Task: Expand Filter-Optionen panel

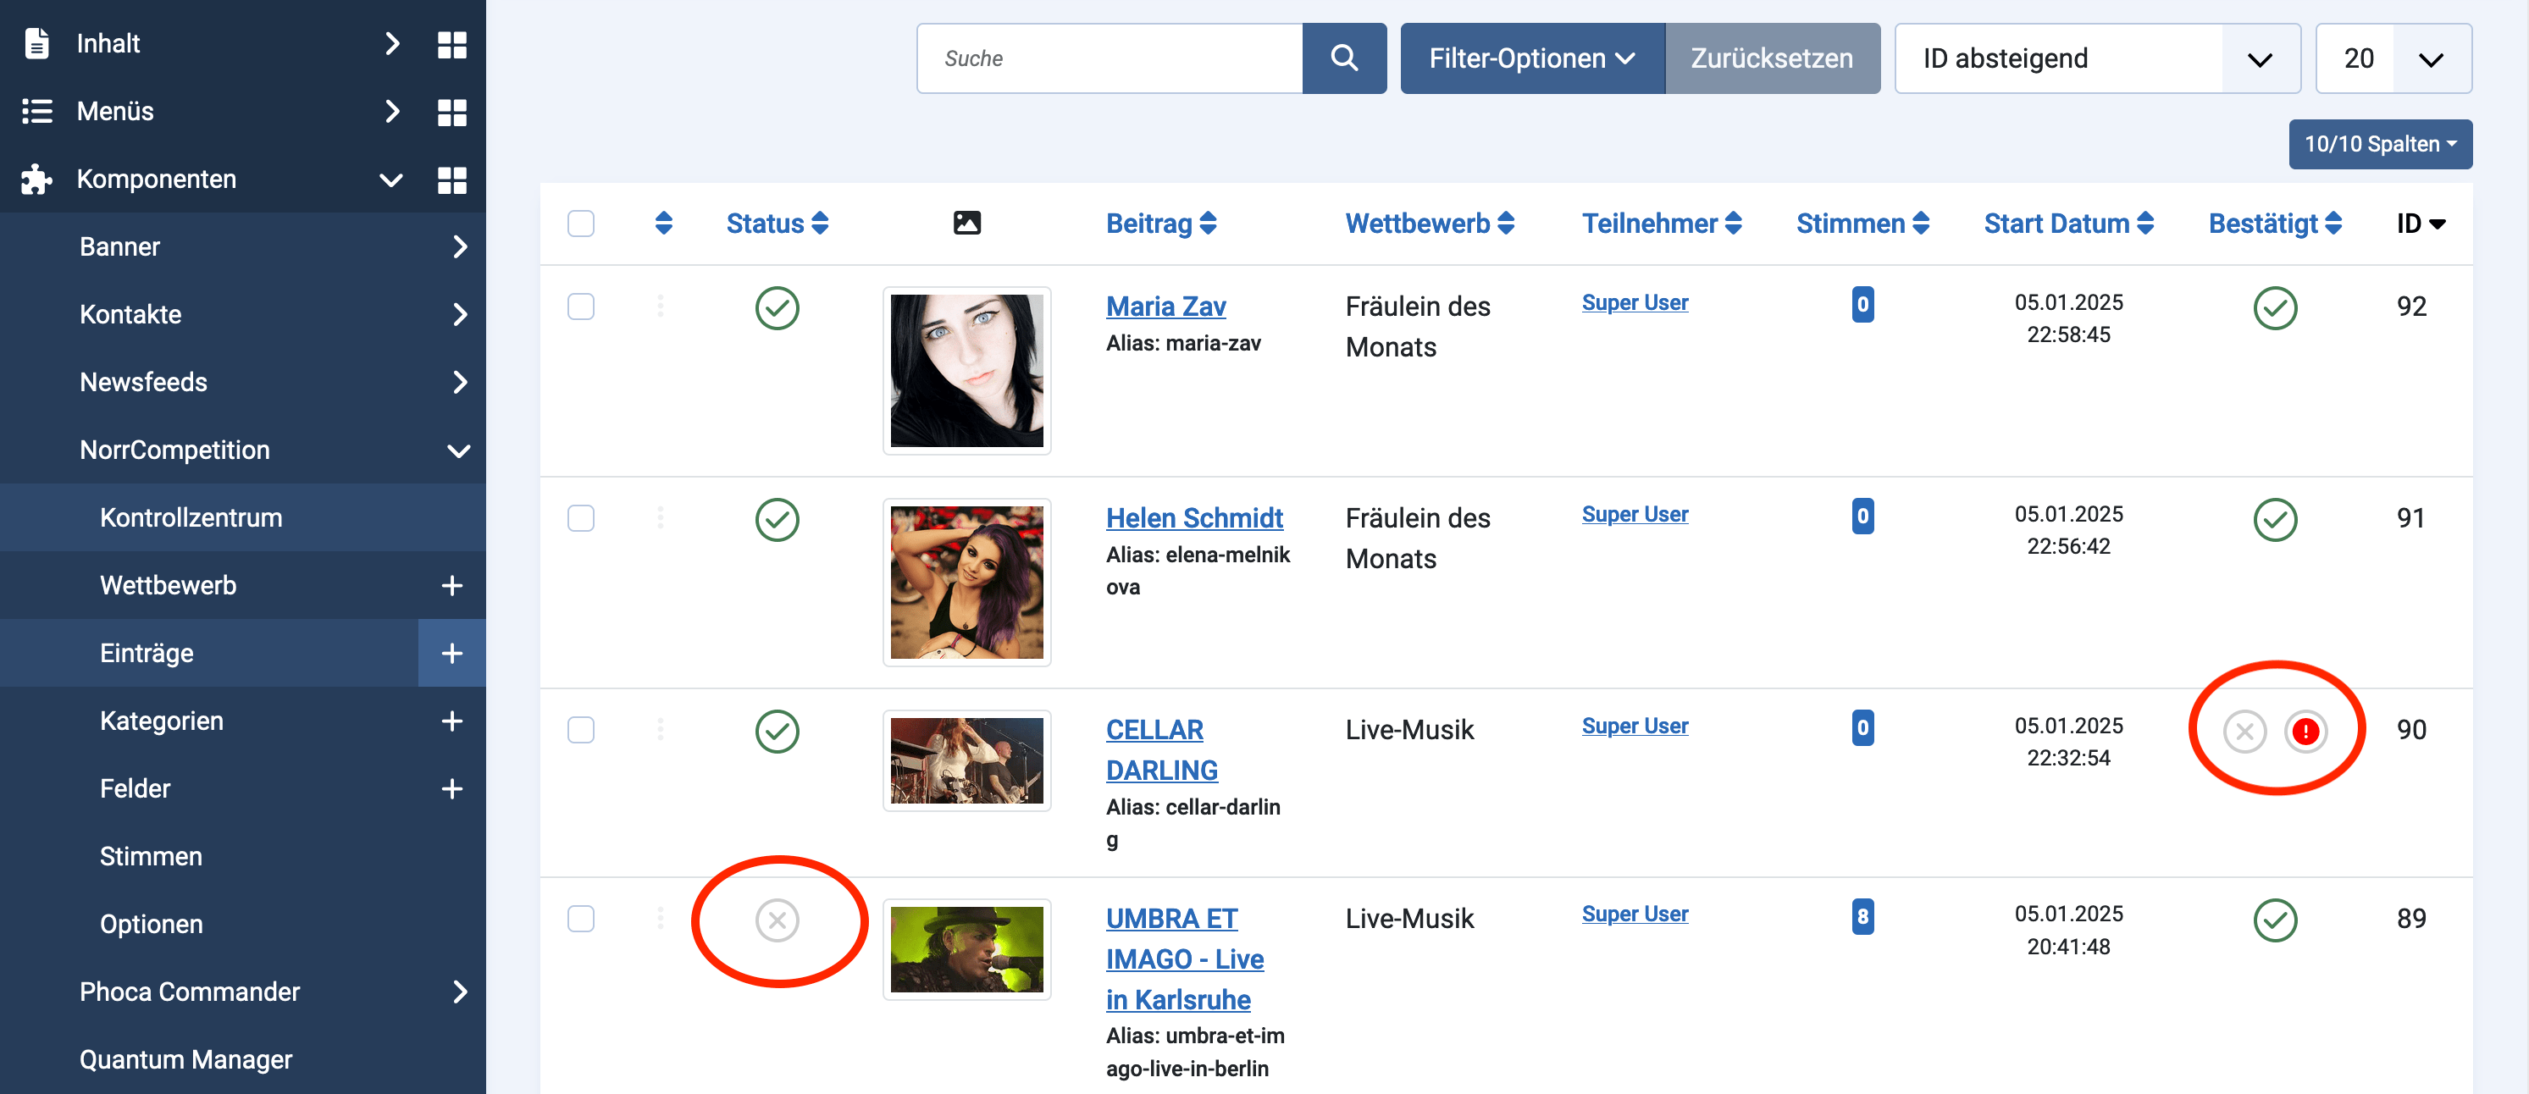Action: coord(1530,59)
